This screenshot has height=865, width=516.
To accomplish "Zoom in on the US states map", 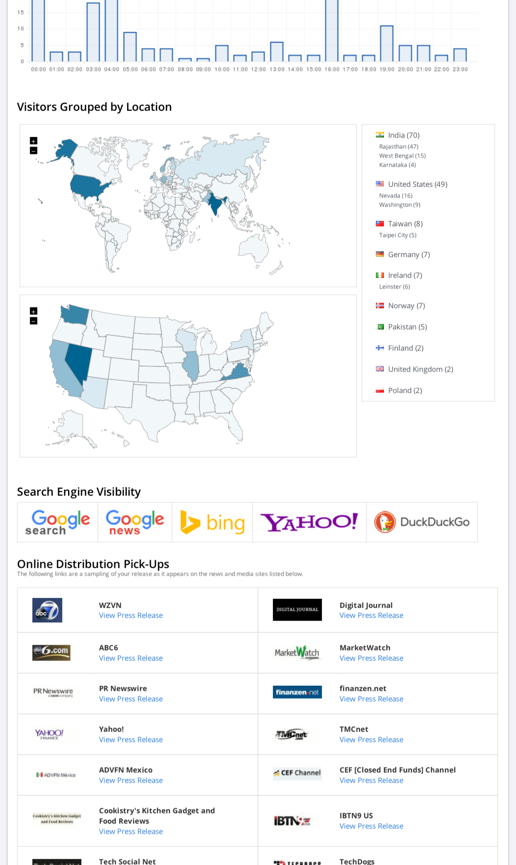I will [34, 311].
